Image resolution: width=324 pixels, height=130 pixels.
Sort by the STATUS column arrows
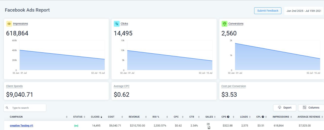(85, 117)
